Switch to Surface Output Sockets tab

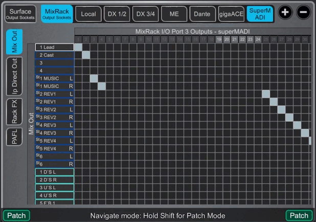tap(20, 14)
